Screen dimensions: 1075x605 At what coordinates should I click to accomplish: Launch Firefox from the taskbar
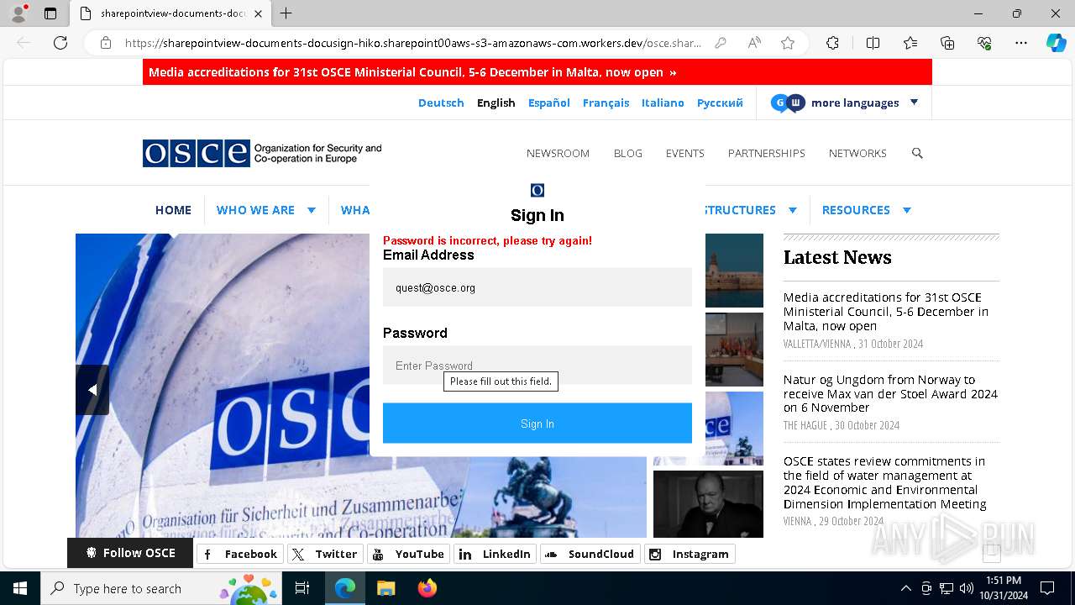point(427,588)
